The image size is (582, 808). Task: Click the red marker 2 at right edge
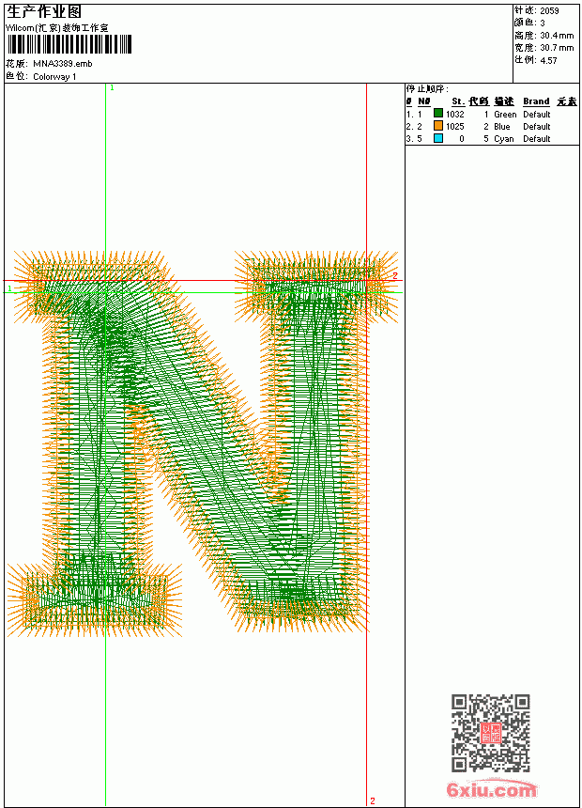(395, 275)
